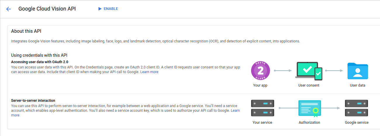Click the Google Cloud Vision API title

click(47, 9)
